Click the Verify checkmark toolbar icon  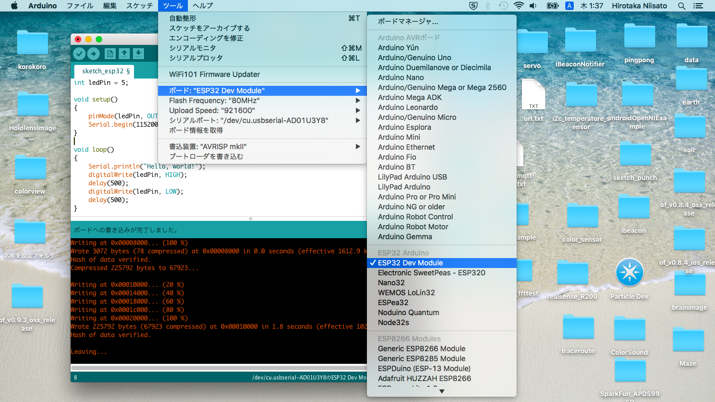[x=79, y=53]
